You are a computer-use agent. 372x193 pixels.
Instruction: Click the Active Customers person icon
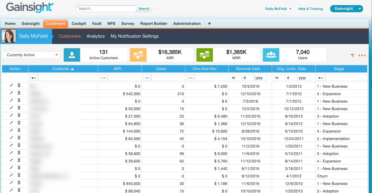[72, 55]
